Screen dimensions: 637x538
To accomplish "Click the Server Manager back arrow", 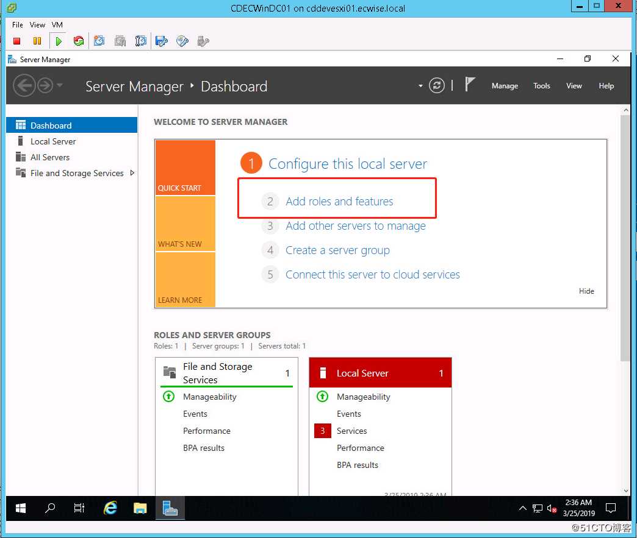I will pos(24,86).
